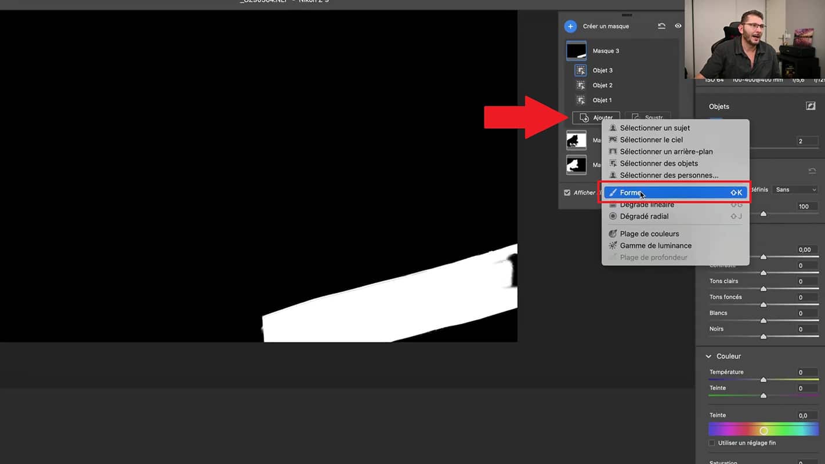Select the Objet 2 component row
The width and height of the screenshot is (825, 464).
[x=622, y=85]
